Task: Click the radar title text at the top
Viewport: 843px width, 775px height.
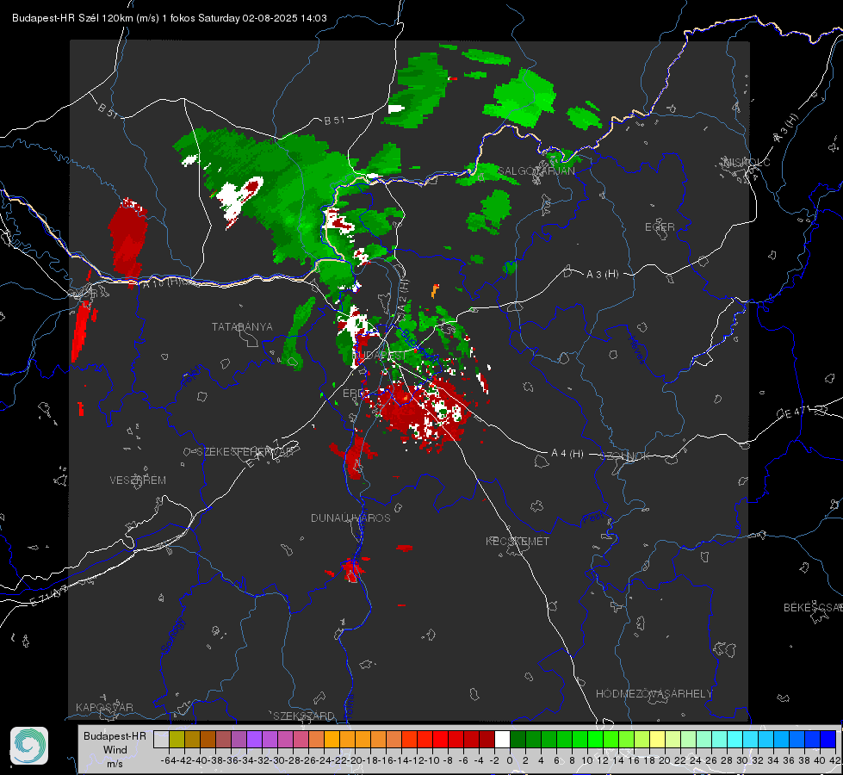Action: click(x=170, y=18)
